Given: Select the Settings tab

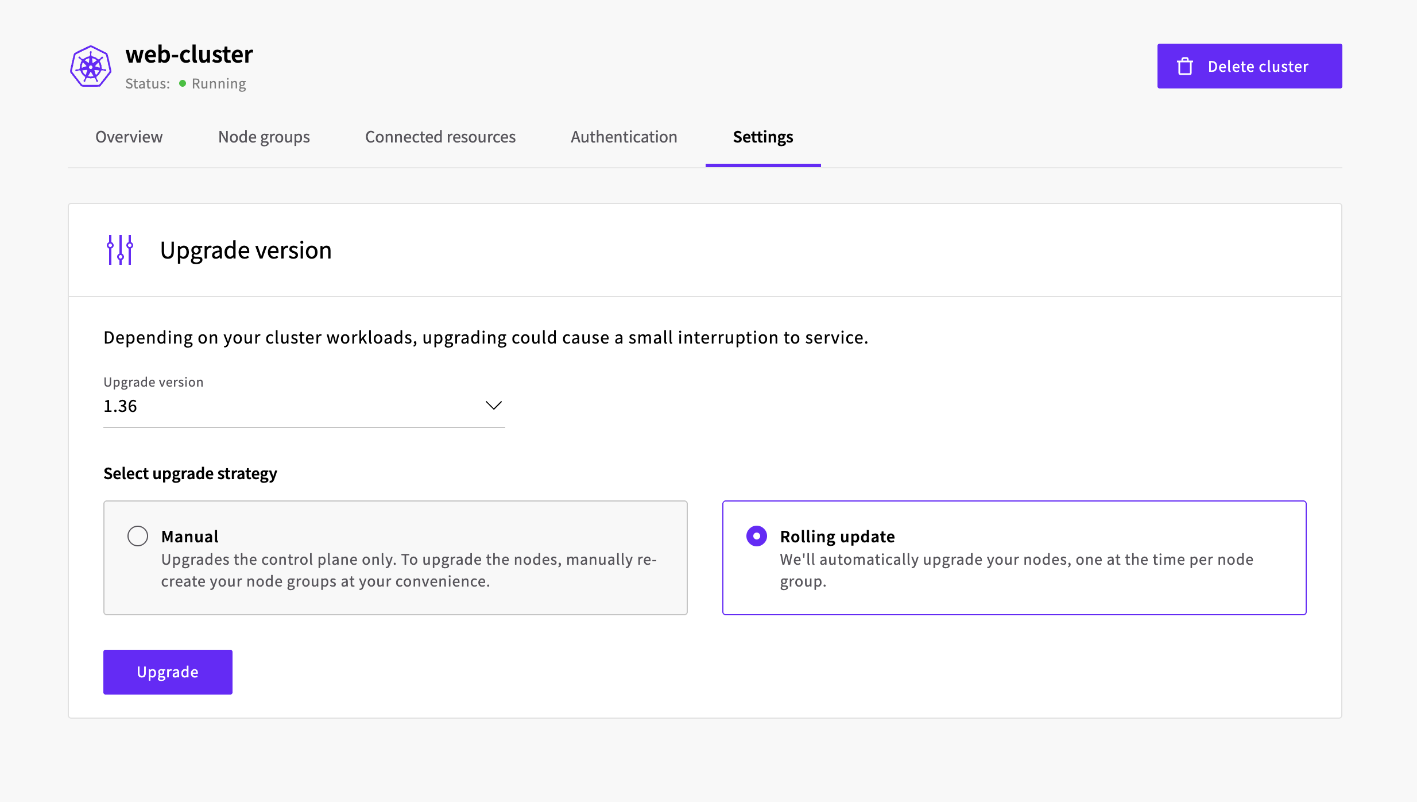Looking at the screenshot, I should click(763, 137).
